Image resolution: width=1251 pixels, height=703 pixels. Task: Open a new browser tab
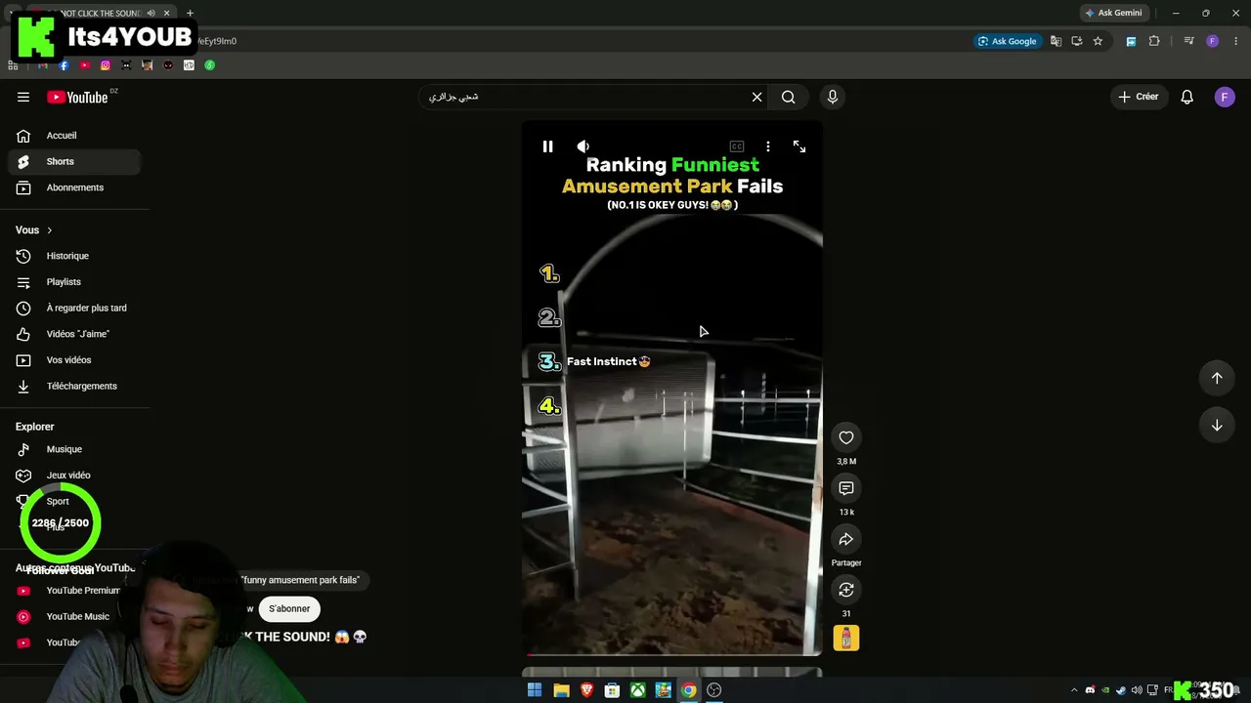(x=190, y=13)
